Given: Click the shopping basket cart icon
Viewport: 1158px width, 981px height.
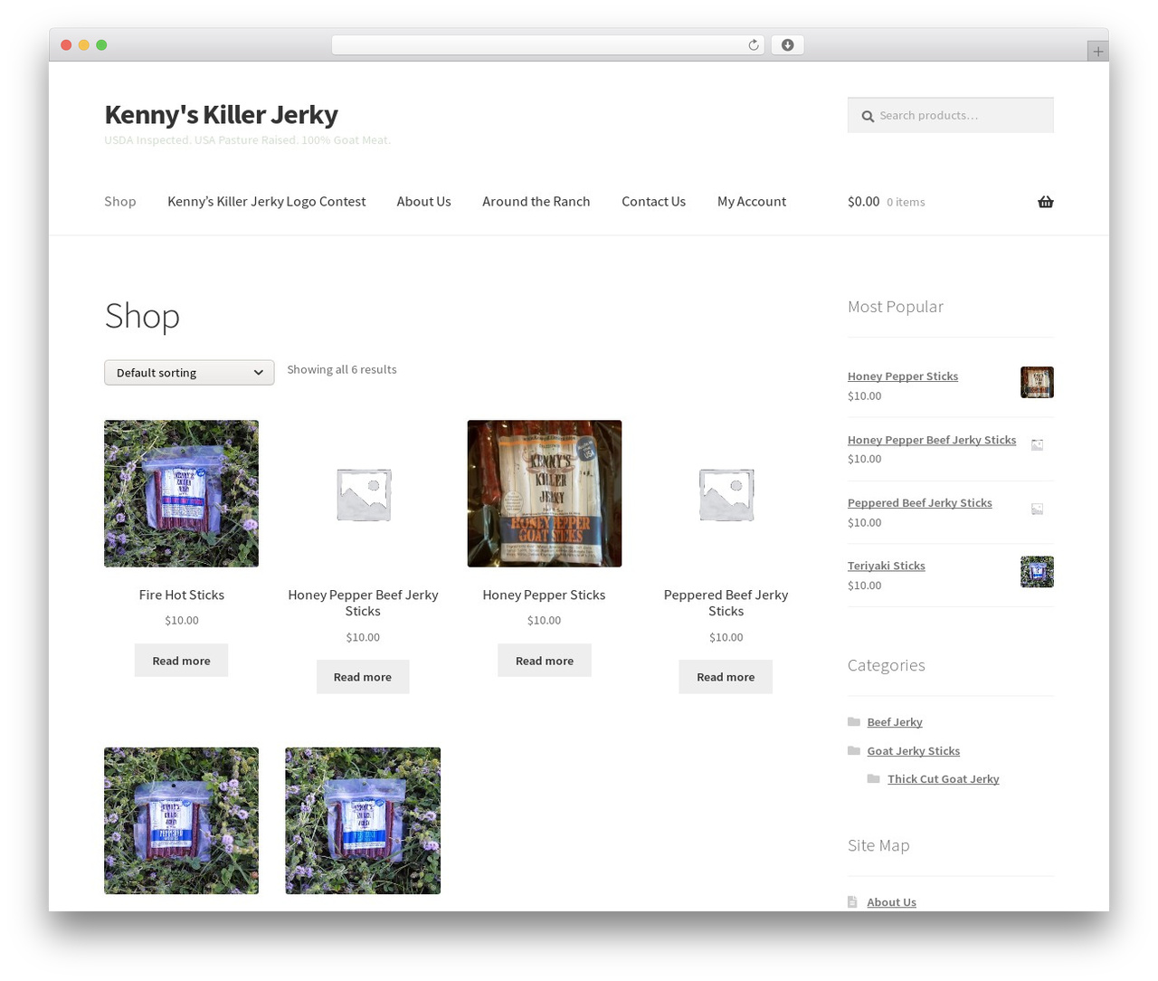Looking at the screenshot, I should [x=1045, y=202].
